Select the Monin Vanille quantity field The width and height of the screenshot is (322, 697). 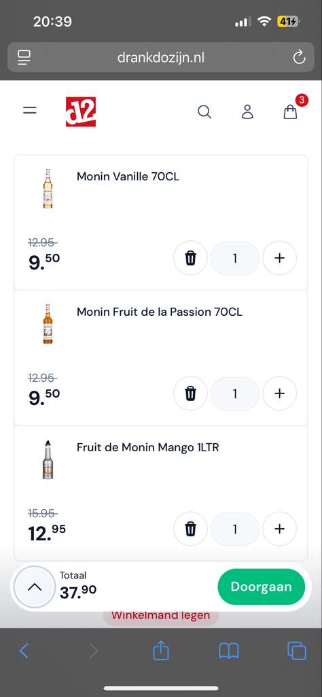pos(234,258)
